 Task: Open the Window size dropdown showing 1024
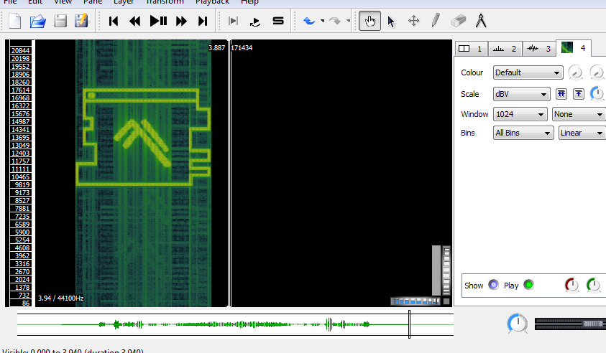(521, 114)
